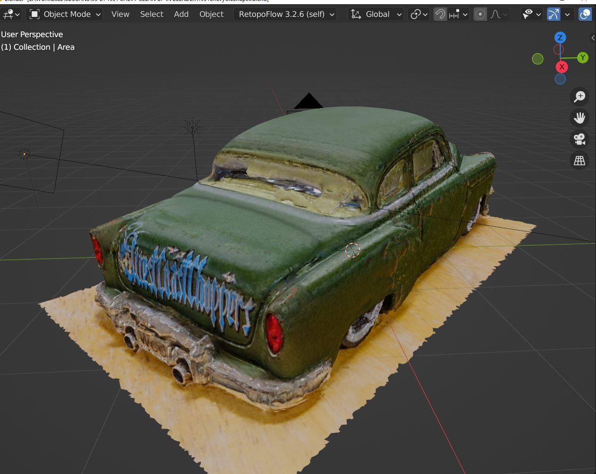Click the zoom view magnifier icon

click(580, 97)
